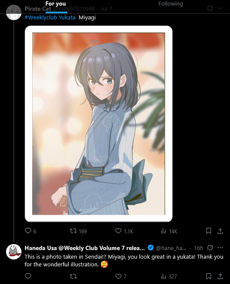Open more options menu on Haneda's reply
Viewport: 230px width, 284px height.
(x=220, y=247)
